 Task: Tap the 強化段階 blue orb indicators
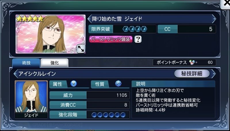[109, 115]
